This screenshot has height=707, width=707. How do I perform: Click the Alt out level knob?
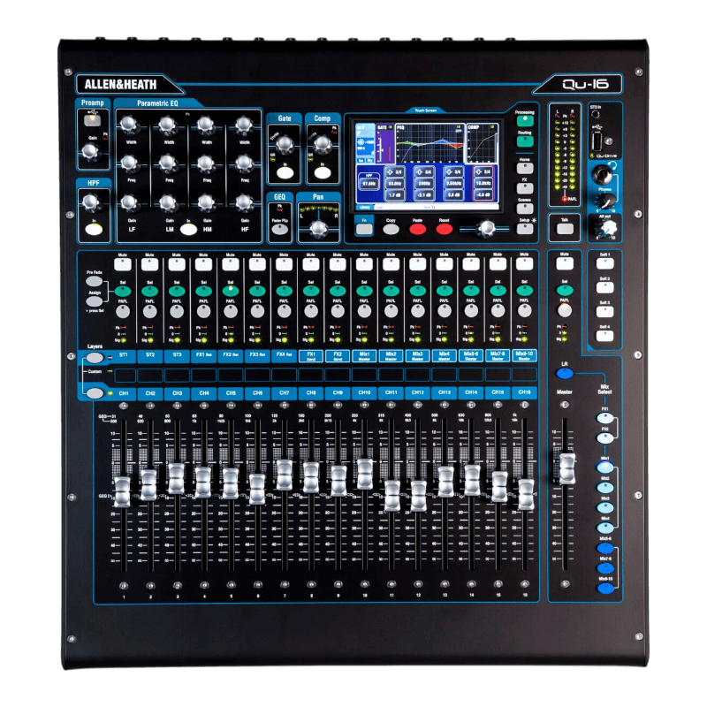[607, 229]
